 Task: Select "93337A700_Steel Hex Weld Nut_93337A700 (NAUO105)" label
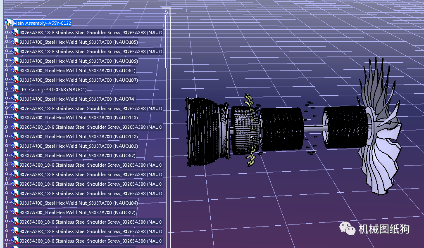pos(79,42)
